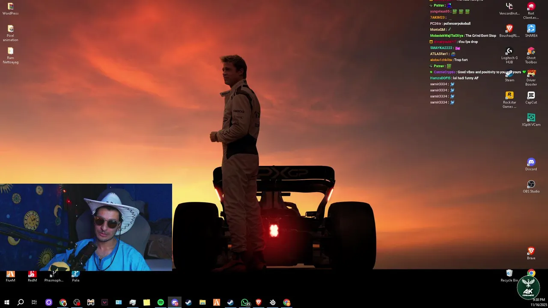Click chat line 'tfou fps drop'

[468, 42]
